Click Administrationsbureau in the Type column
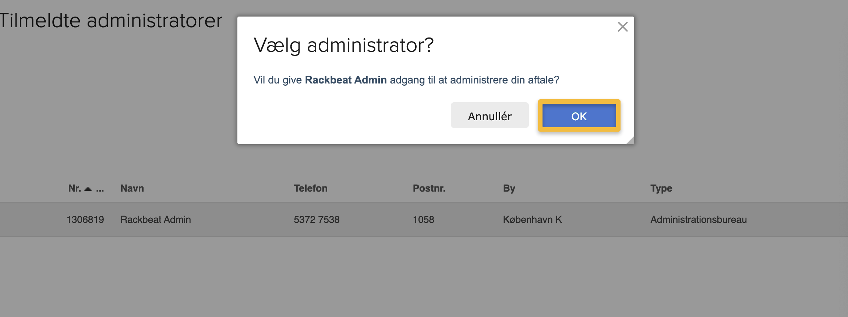 click(699, 220)
